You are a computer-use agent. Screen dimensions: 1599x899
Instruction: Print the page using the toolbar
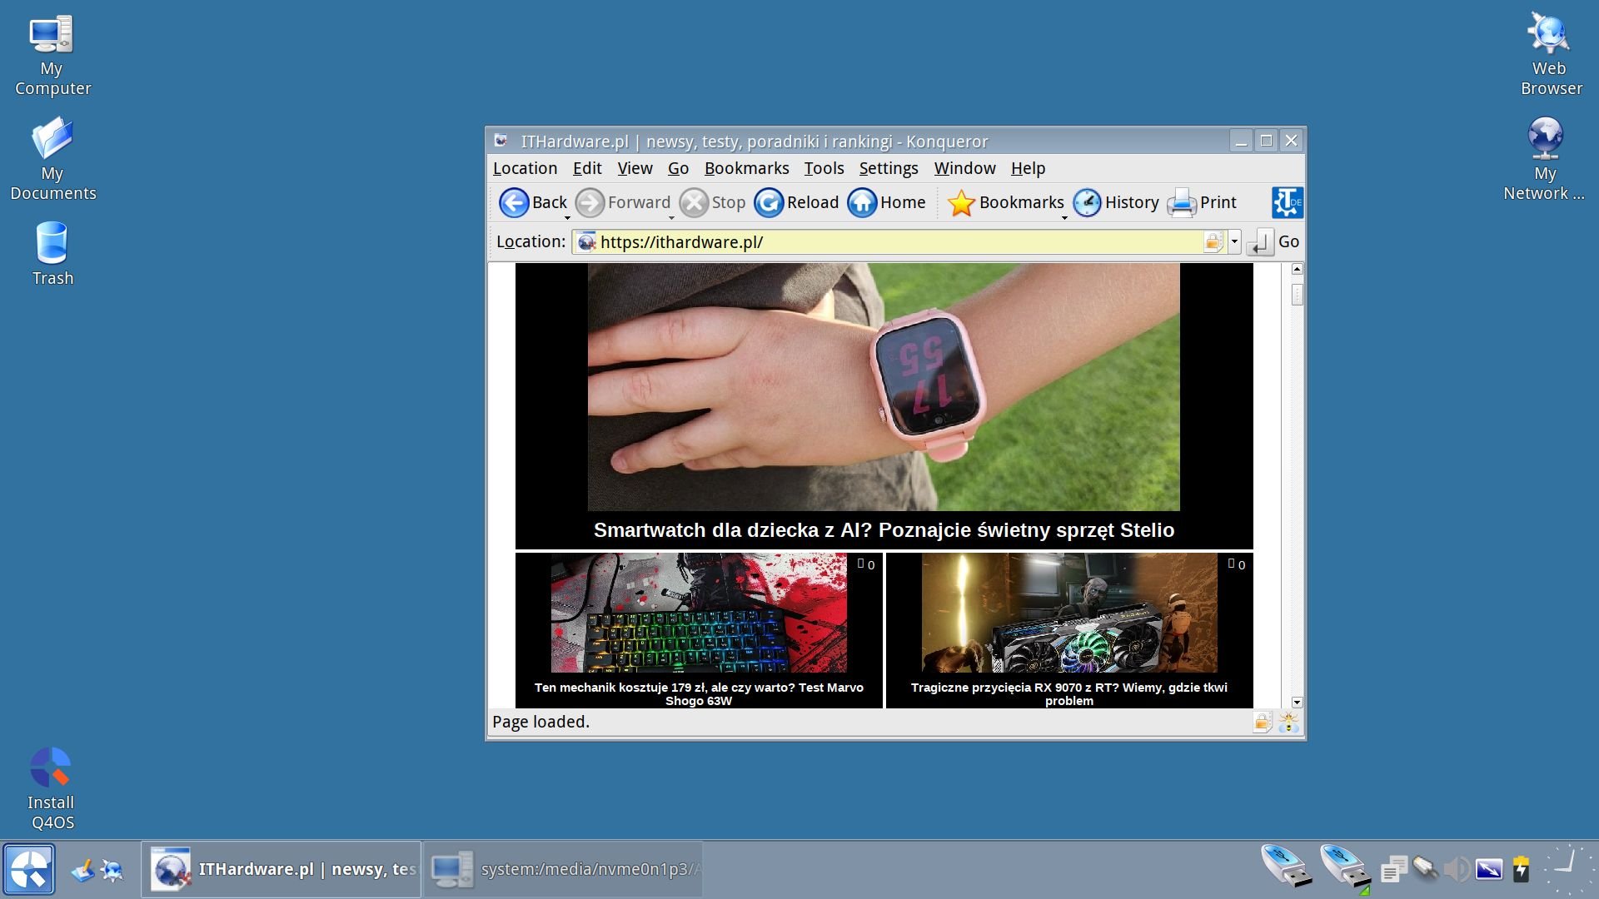click(1201, 202)
